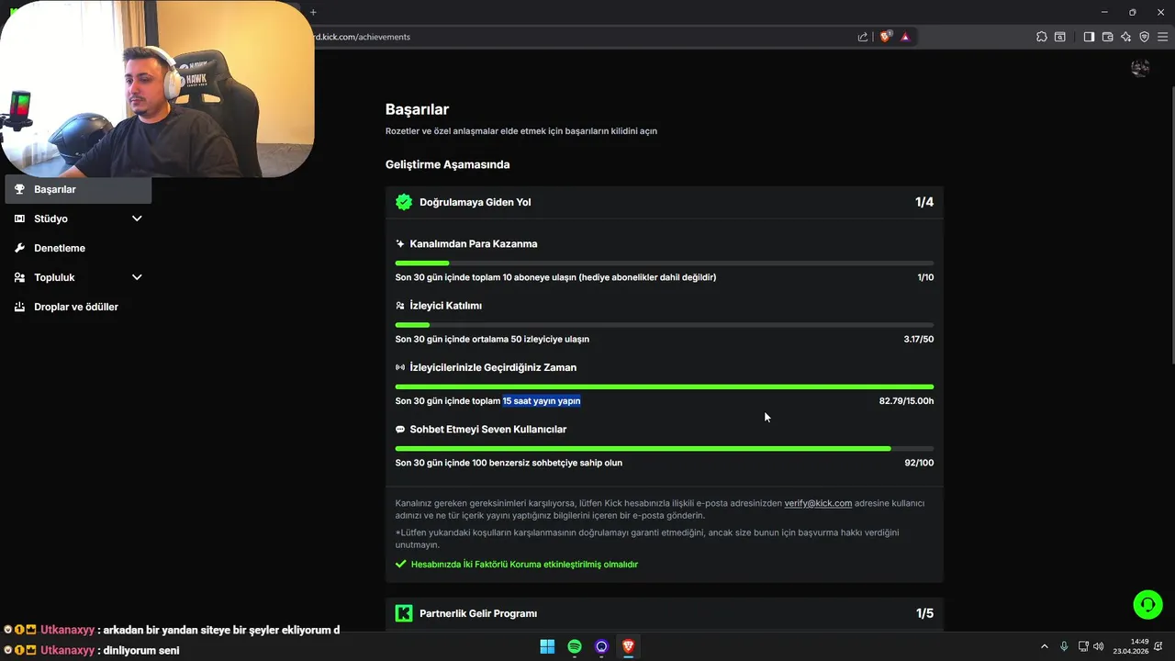Click the microphone tray icon
The height and width of the screenshot is (661, 1175).
click(x=1064, y=646)
